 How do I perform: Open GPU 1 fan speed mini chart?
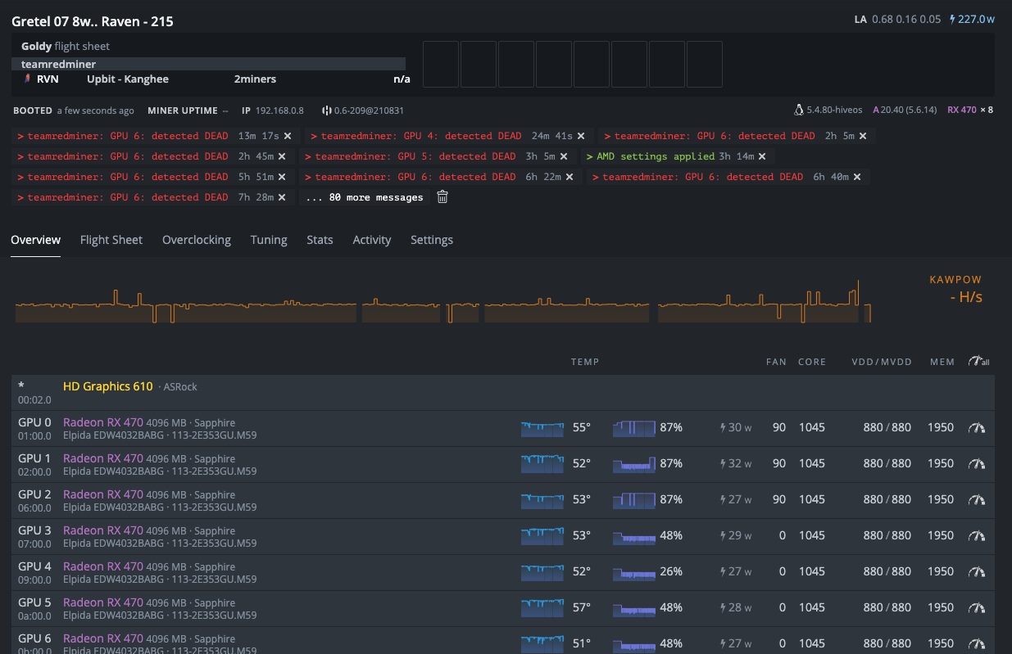[x=634, y=463]
